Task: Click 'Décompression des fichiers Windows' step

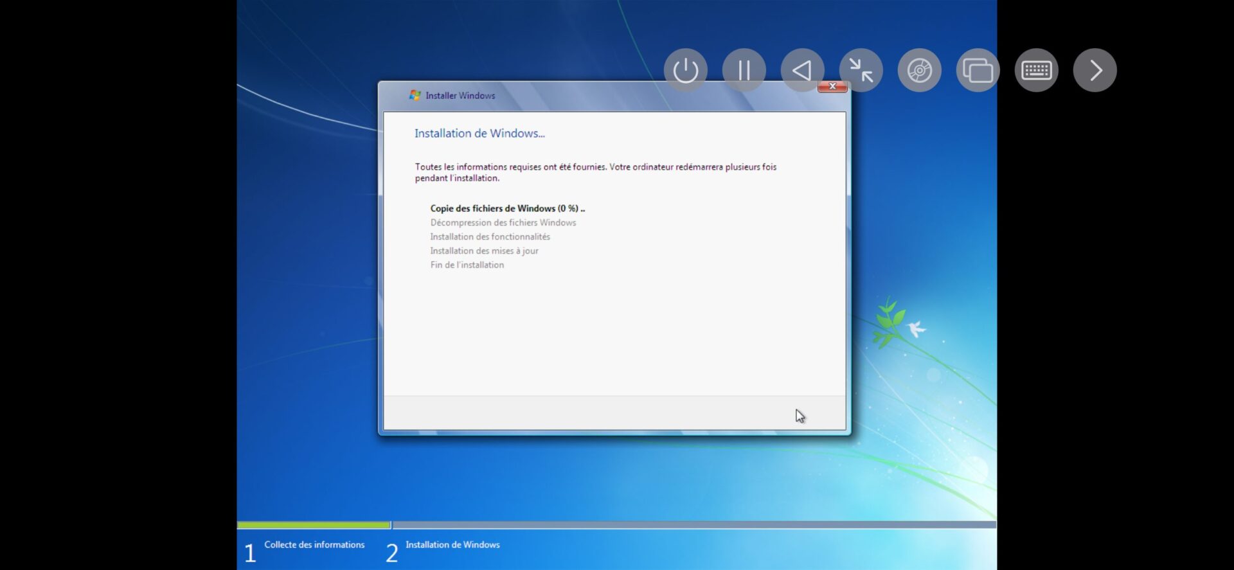Action: click(x=503, y=222)
